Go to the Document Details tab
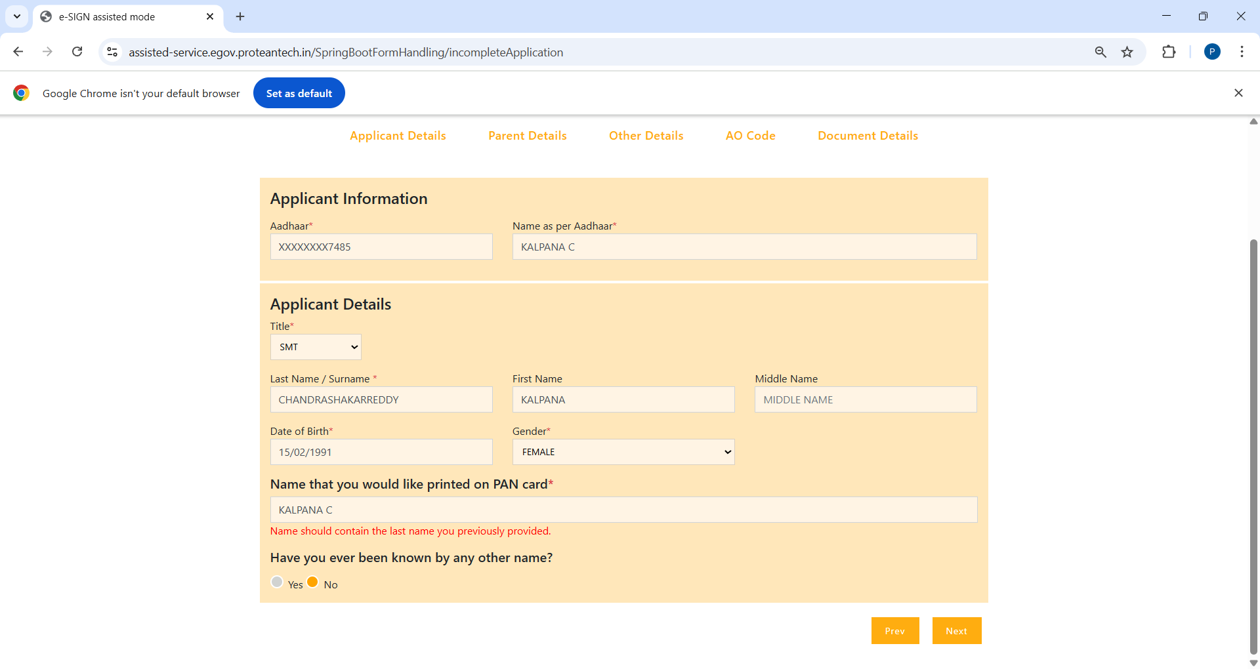This screenshot has height=669, width=1260. point(868,136)
